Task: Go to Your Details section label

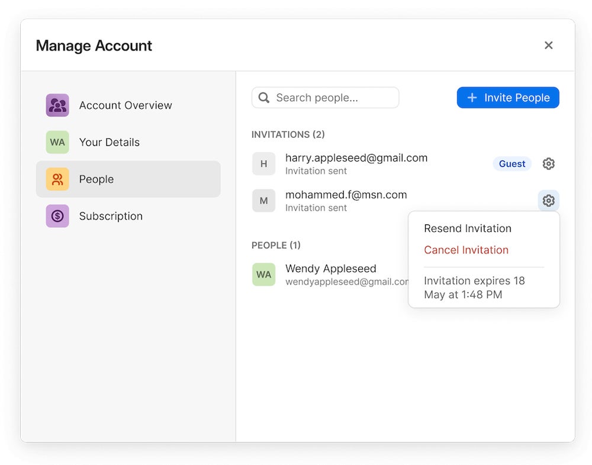Action: [x=110, y=142]
